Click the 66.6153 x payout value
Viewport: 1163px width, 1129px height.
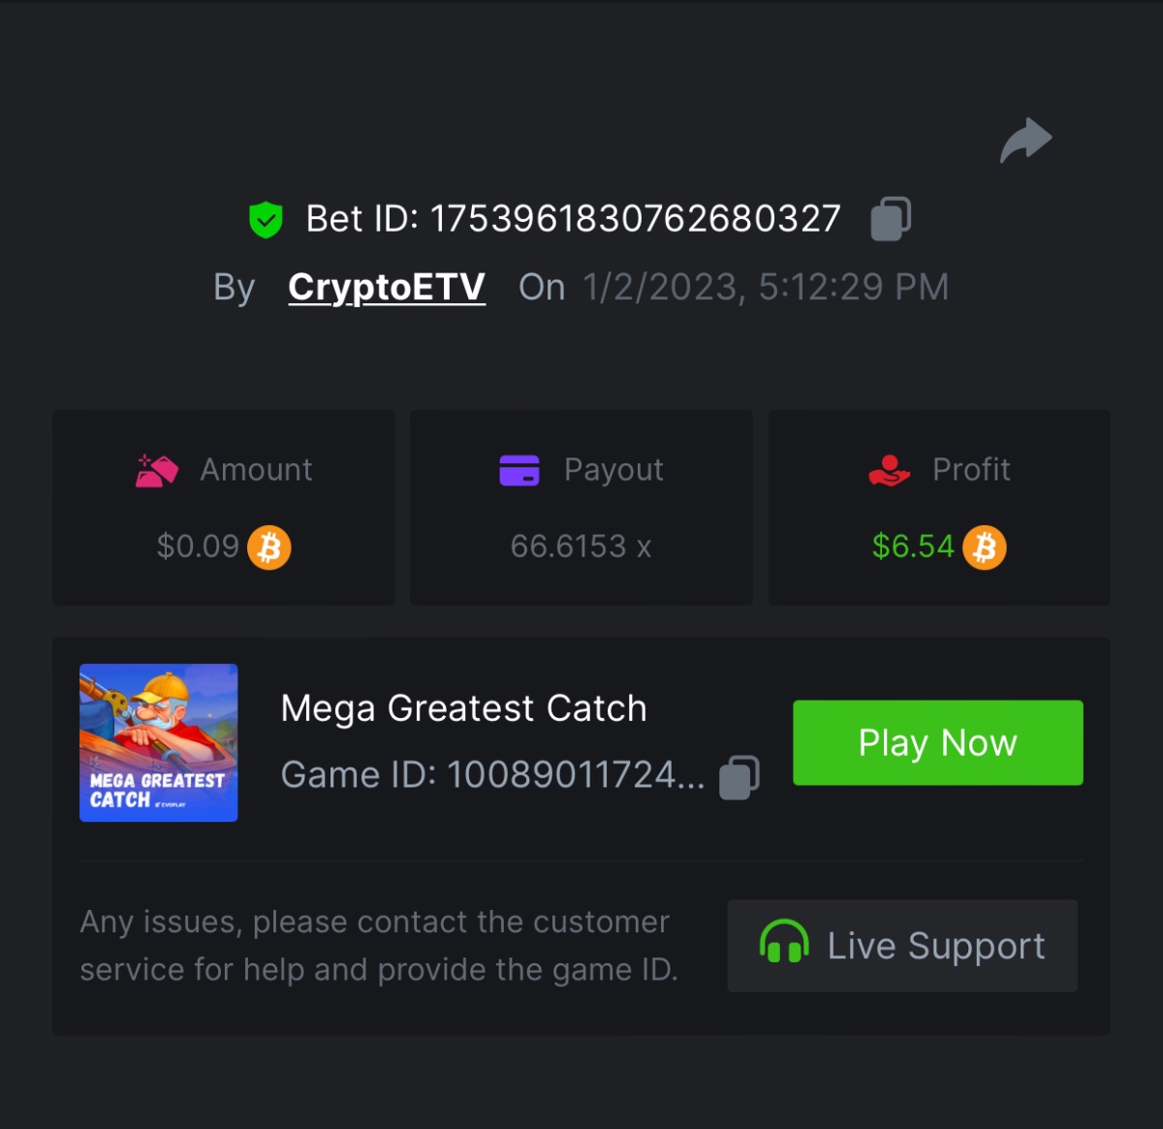point(581,547)
